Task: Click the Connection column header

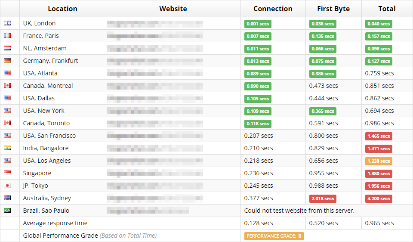Action: point(273,9)
